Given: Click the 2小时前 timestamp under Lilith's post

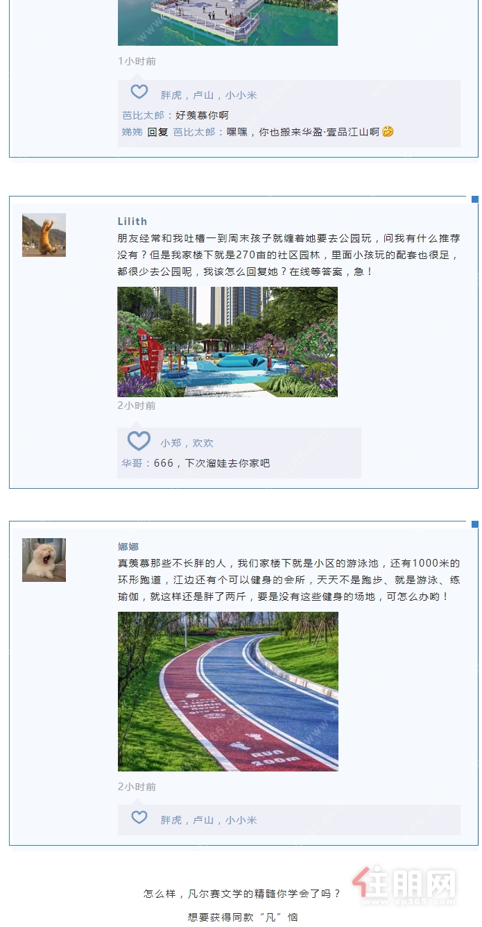Looking at the screenshot, I should 137,406.
